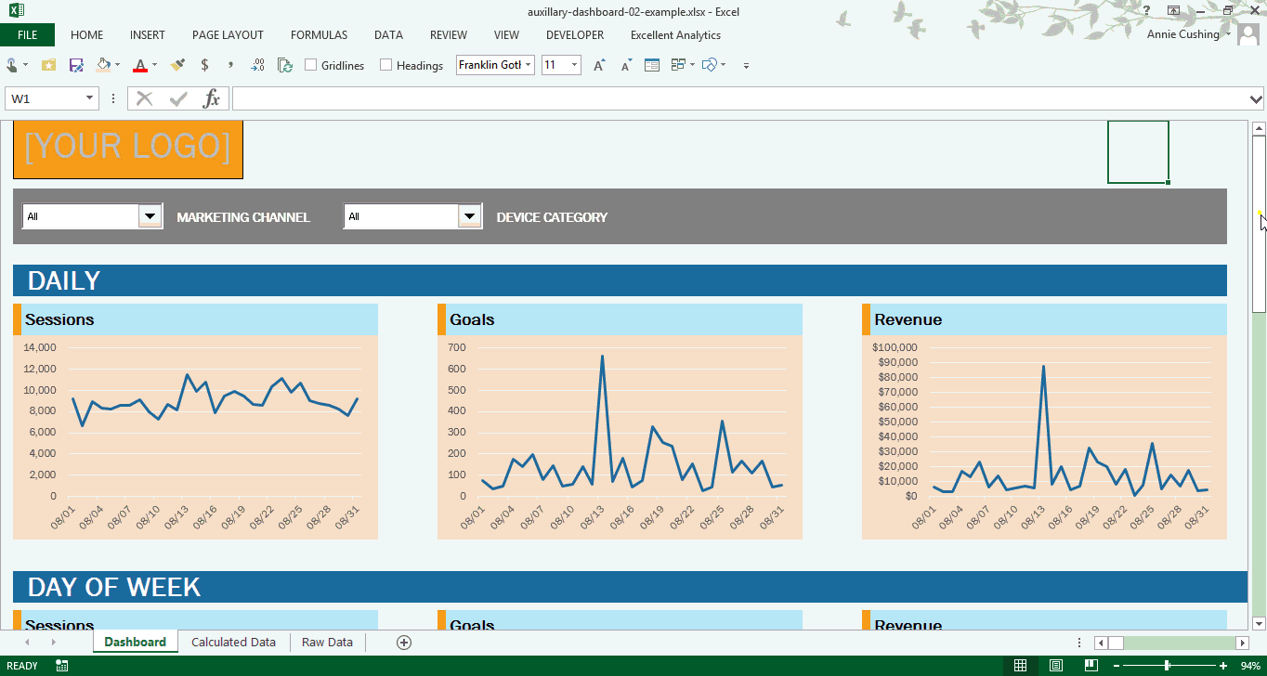Open the DEVELOPER ribbon tab
The image size is (1267, 676).
coord(574,35)
